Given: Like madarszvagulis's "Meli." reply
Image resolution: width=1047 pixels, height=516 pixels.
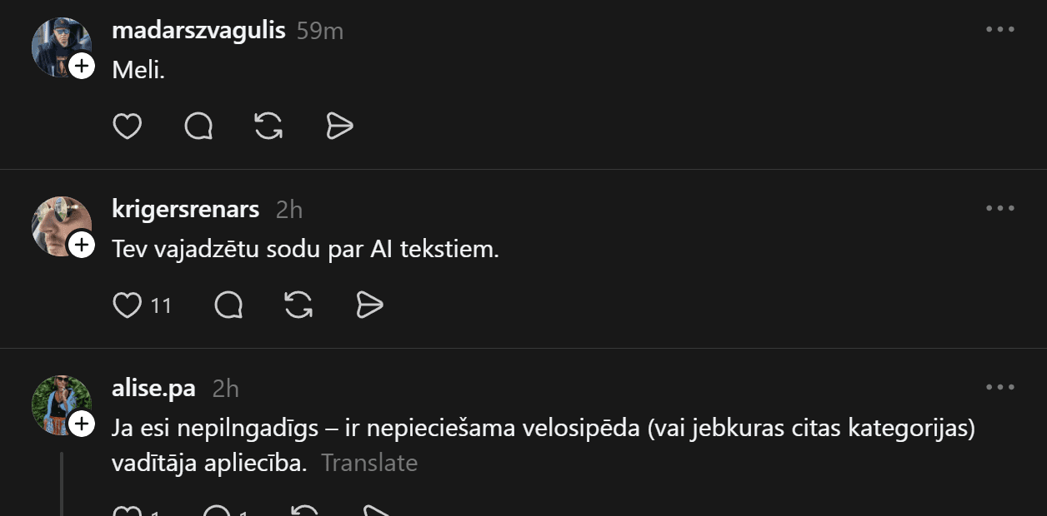Looking at the screenshot, I should (128, 127).
